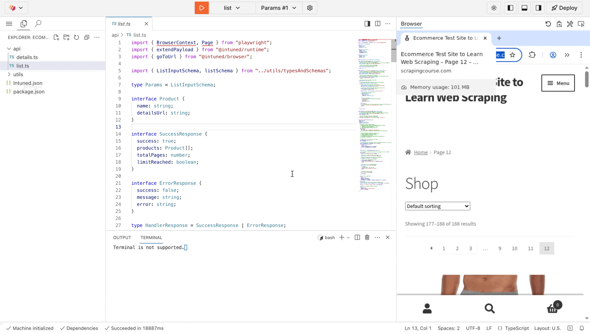This screenshot has height=334, width=590.
Task: Click the Deploy button
Action: (x=564, y=8)
